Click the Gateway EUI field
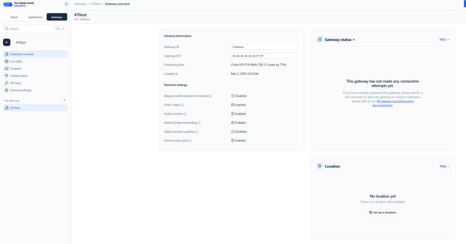The image size is (466, 244). 264,56
